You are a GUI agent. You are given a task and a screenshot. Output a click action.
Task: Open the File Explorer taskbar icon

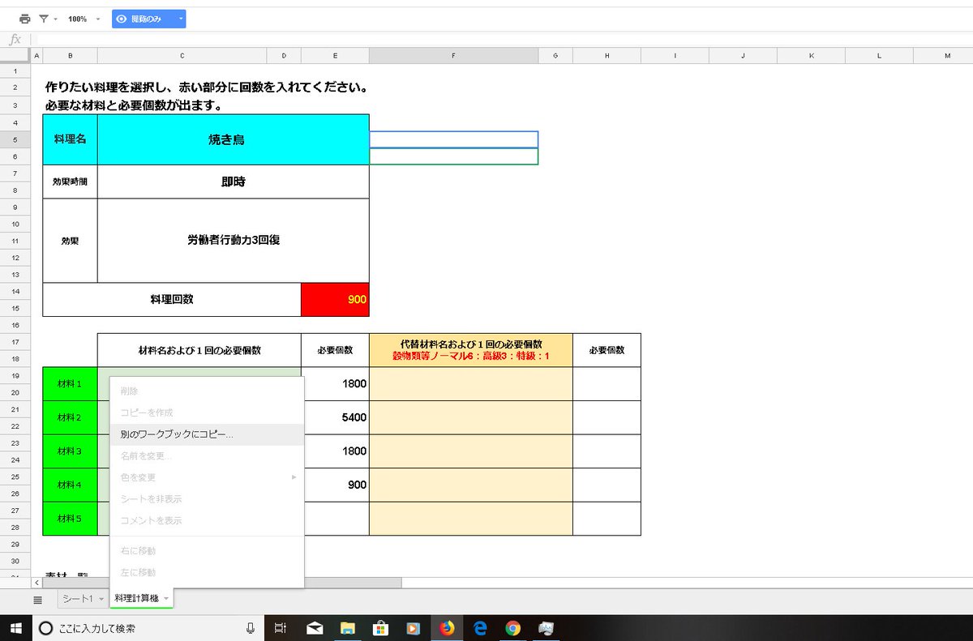click(x=348, y=627)
